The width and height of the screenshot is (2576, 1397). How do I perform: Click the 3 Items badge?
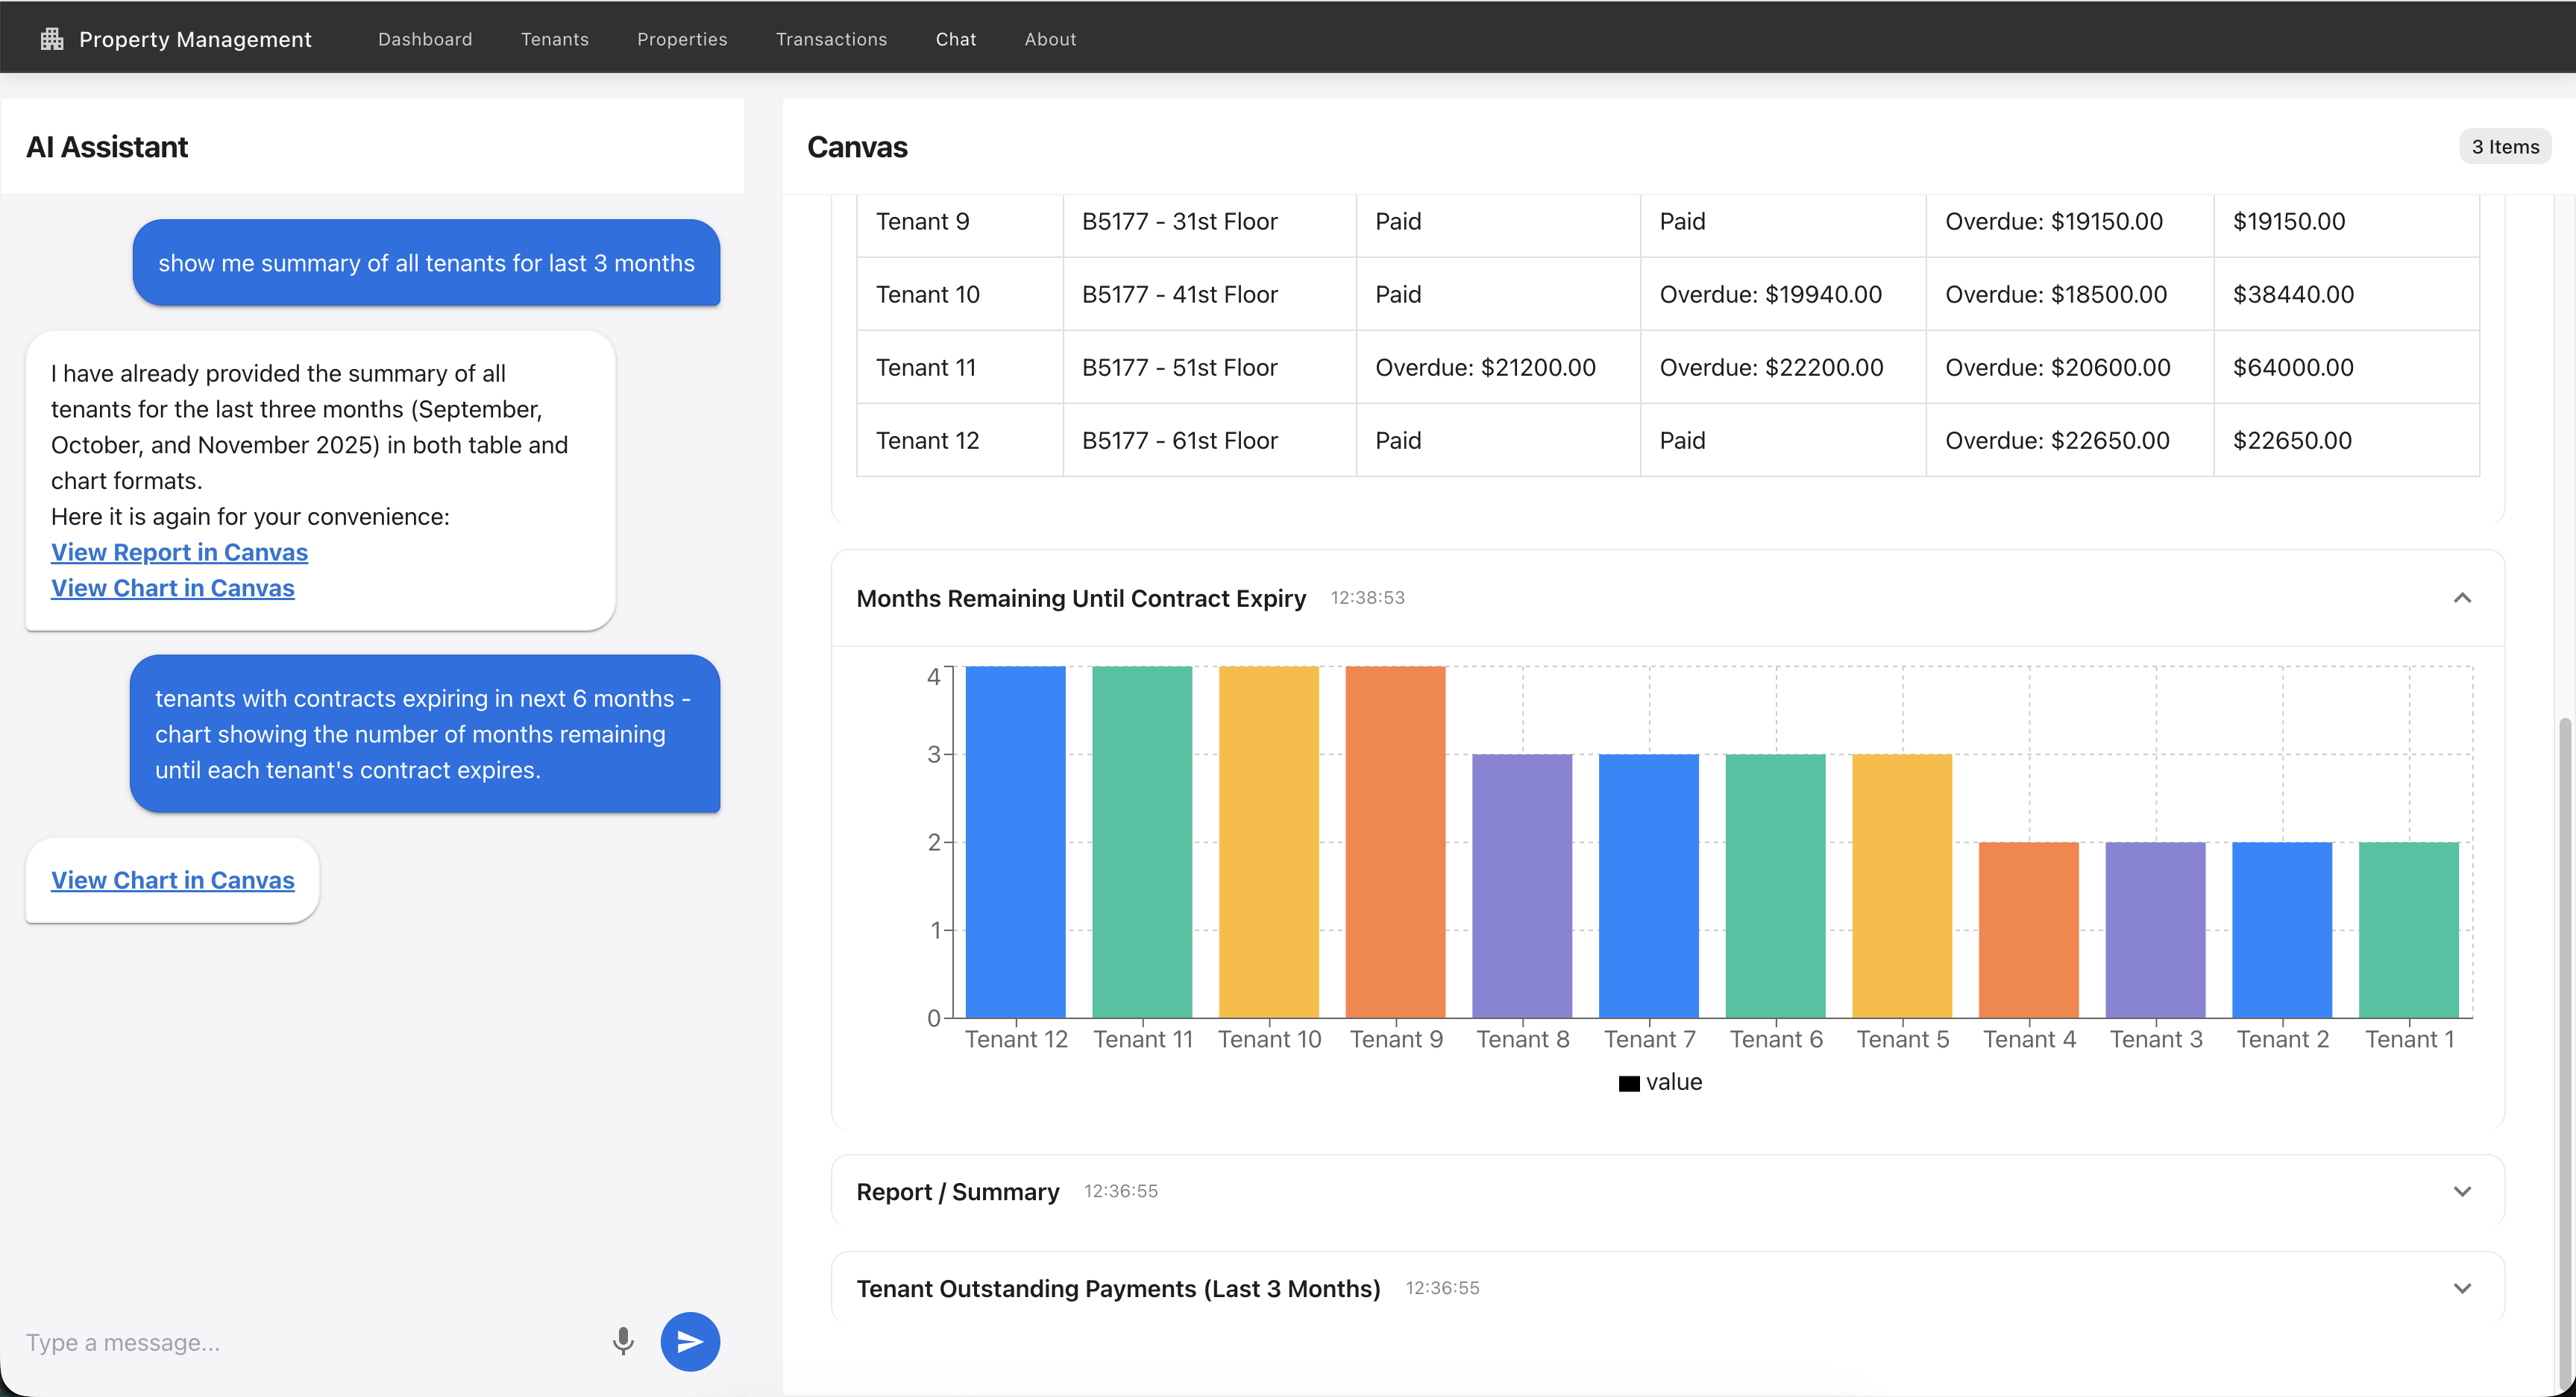pos(2505,147)
